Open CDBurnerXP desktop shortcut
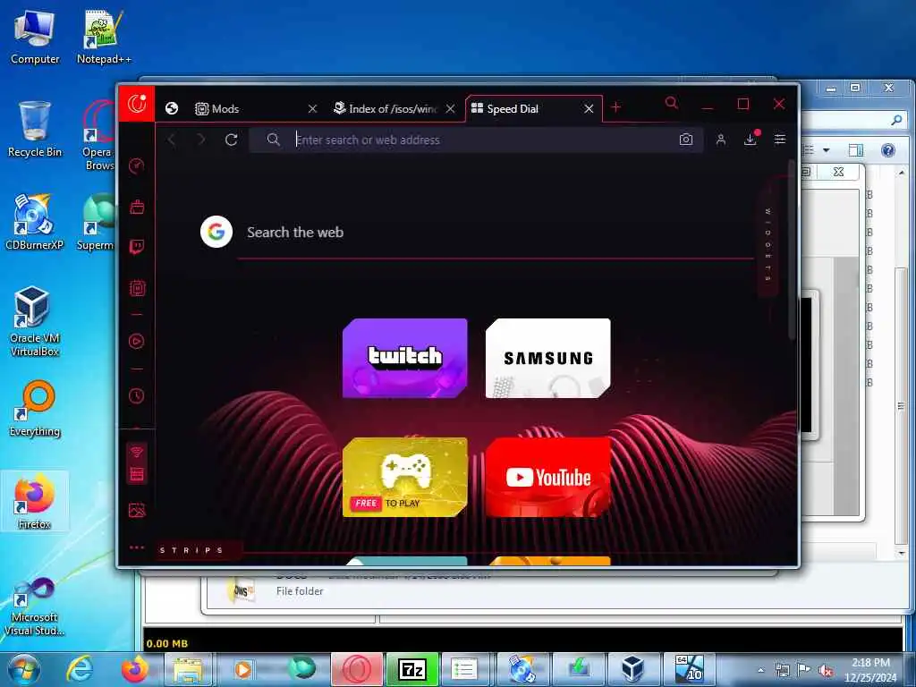Image resolution: width=916 pixels, height=687 pixels. click(x=35, y=223)
